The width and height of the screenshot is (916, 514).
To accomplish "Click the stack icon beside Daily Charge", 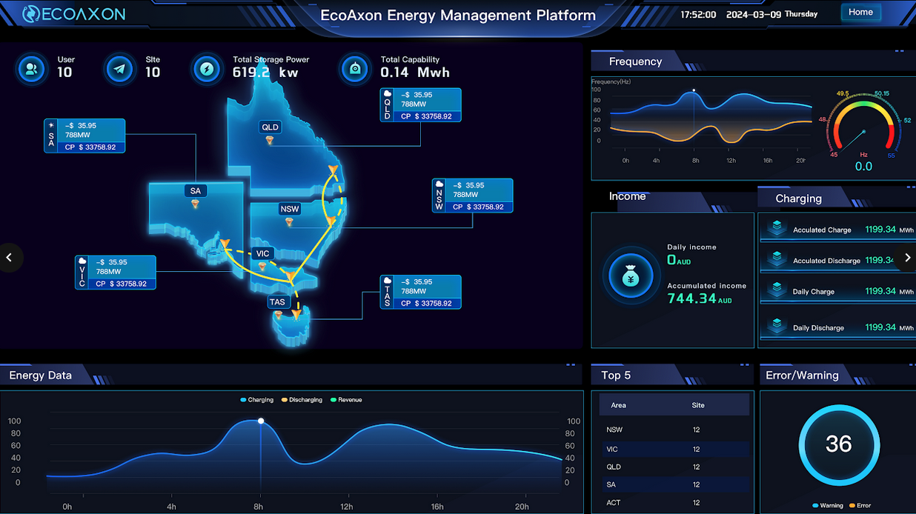I will pos(777,290).
